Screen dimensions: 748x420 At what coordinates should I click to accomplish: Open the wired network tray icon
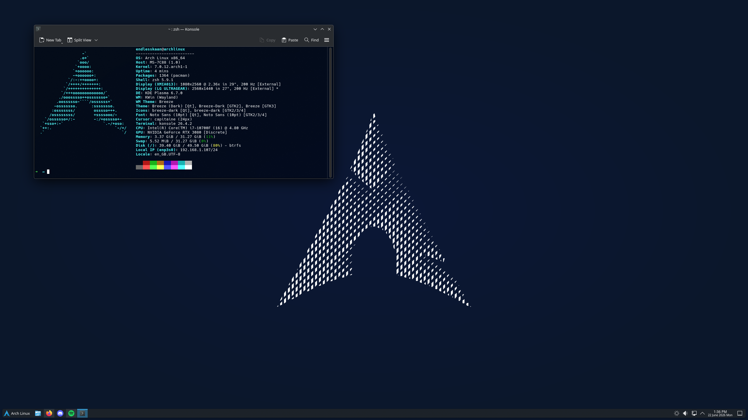694,413
